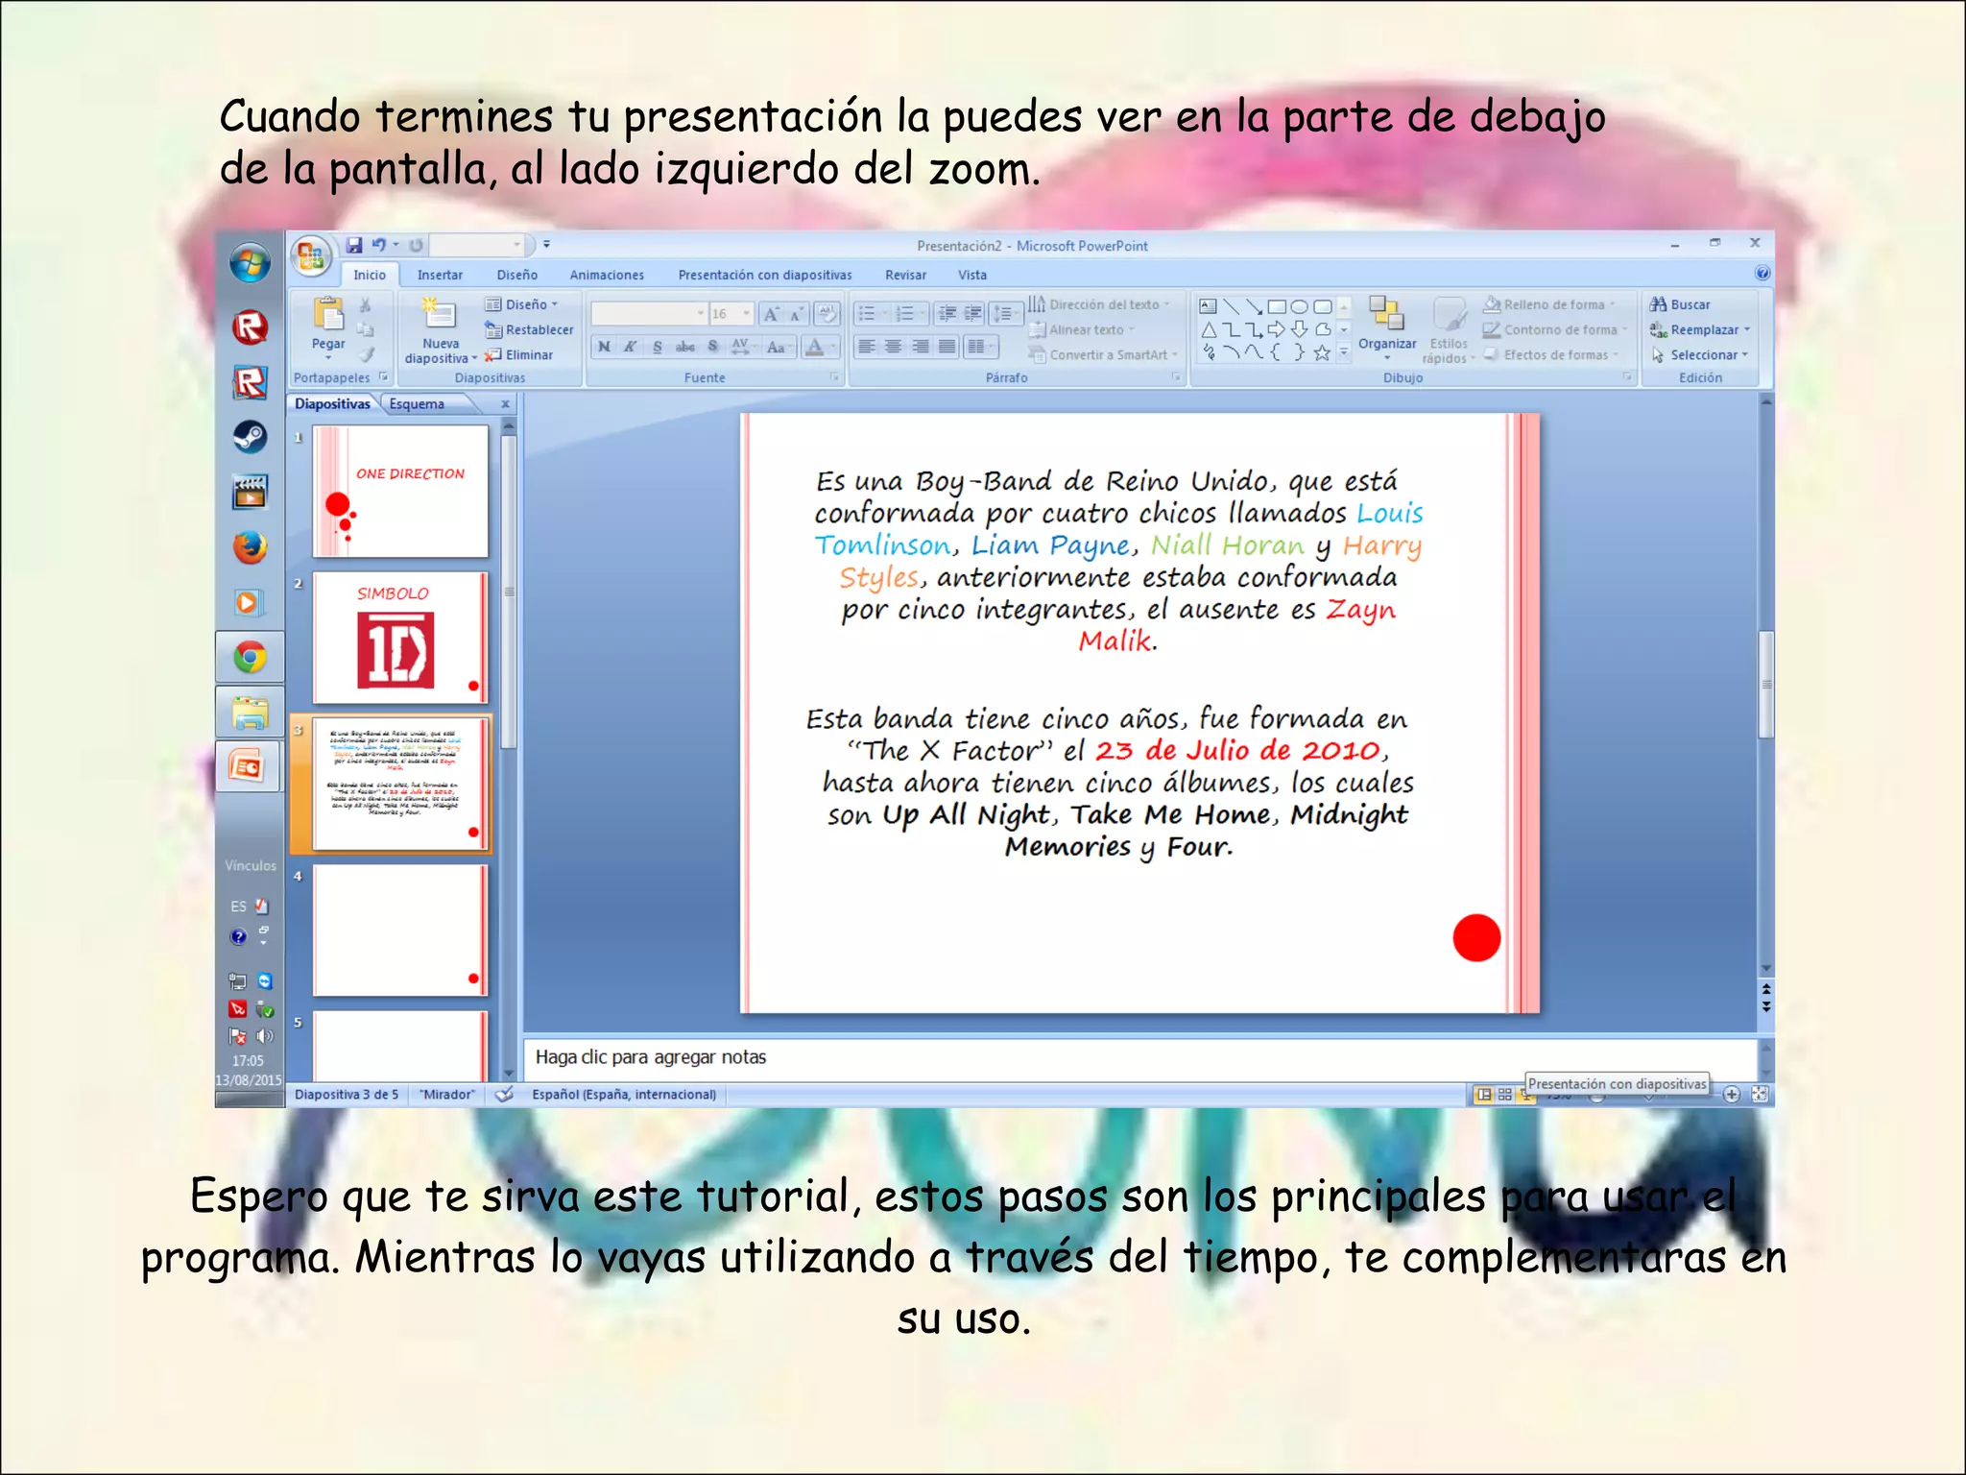Toggle text shadow formatting
Viewport: 1966px width, 1475px height.
[712, 347]
